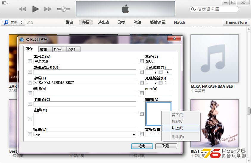The image size is (251, 163).
Task: Click artist name 中島美嘉 under album
Action: [x=198, y=91]
